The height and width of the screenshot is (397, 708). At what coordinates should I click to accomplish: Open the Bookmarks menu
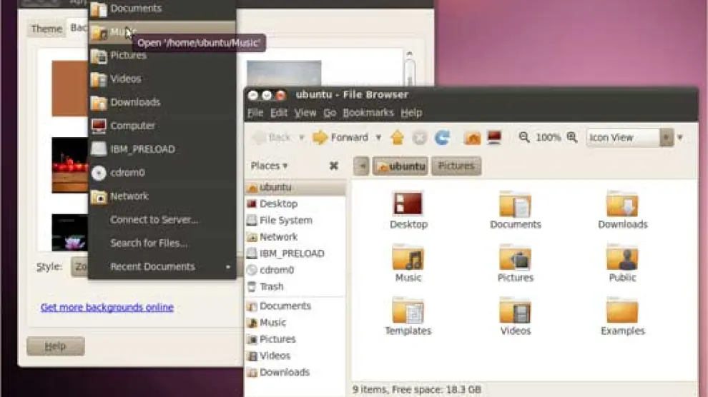368,113
